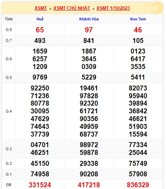Open the XSMT 1/10/2023 link
This screenshot has height=189, width=166.
click(x=113, y=8)
